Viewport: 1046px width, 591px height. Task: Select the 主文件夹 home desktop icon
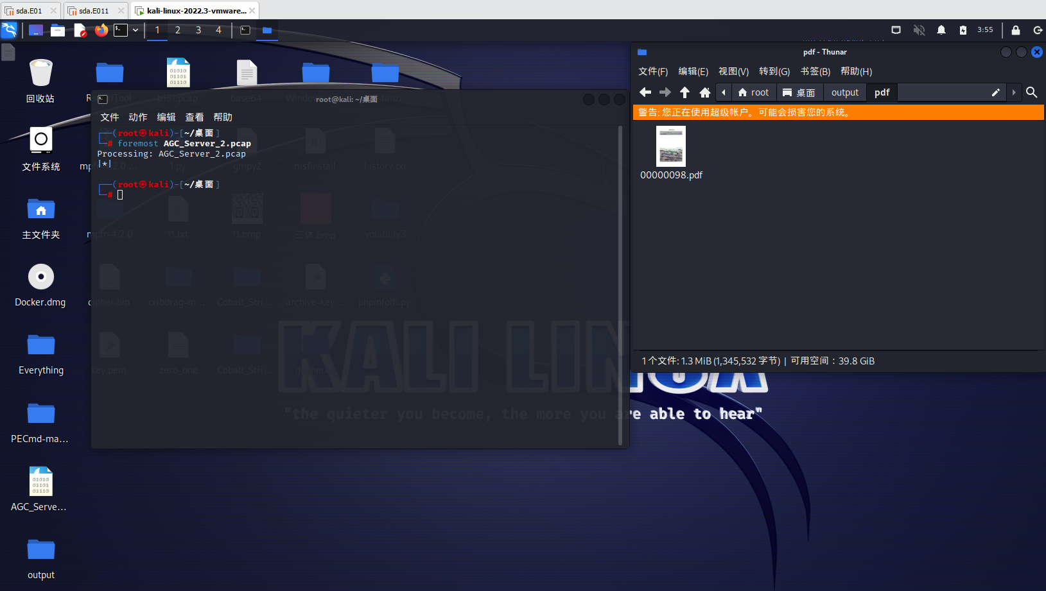[x=40, y=218]
